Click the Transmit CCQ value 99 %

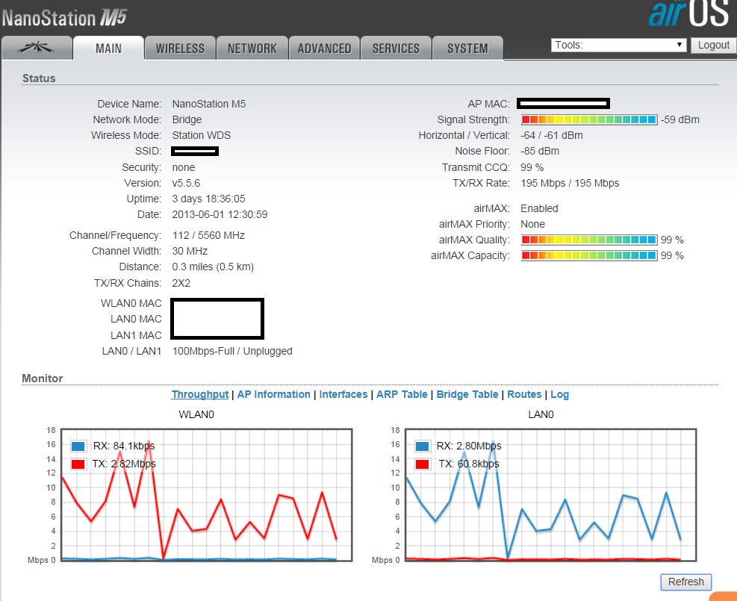(532, 167)
